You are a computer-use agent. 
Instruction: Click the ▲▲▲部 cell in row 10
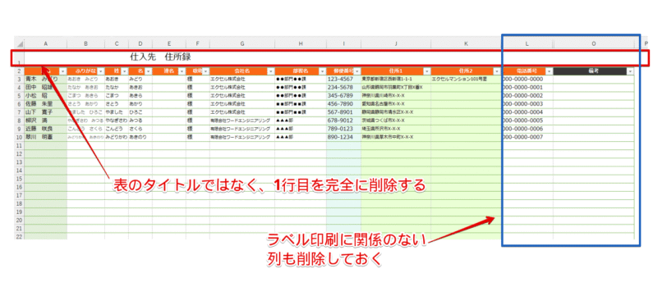point(301,138)
